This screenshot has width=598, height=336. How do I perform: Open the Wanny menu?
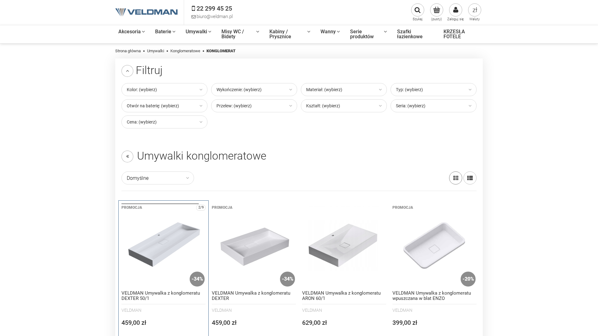tap(330, 32)
